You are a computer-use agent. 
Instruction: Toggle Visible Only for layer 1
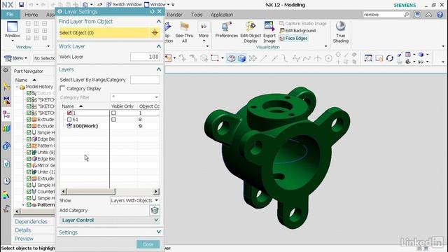click(113, 113)
